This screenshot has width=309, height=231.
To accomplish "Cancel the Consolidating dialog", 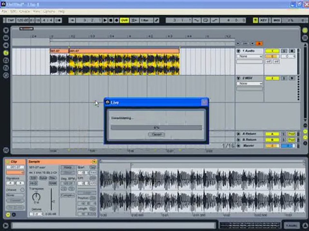I will 156,134.
